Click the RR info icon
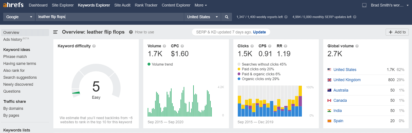 (x=286, y=46)
